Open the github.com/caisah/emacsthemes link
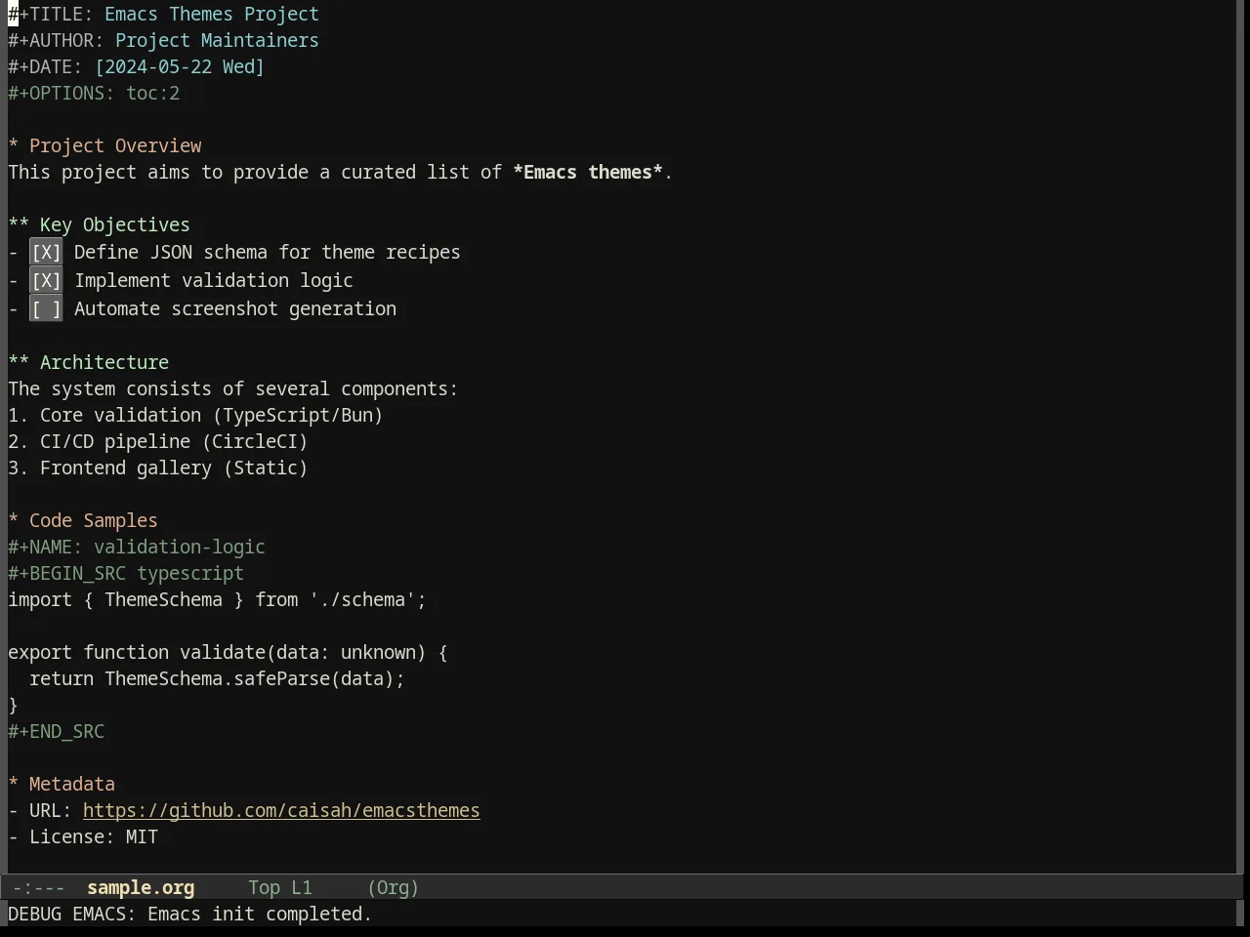The width and height of the screenshot is (1250, 937). coord(281,811)
